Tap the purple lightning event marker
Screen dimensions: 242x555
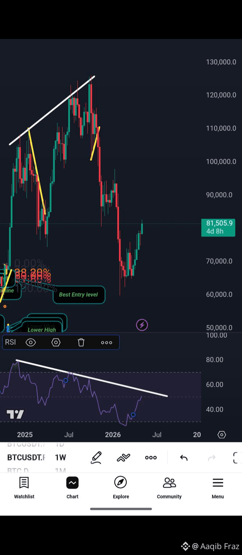click(142, 325)
